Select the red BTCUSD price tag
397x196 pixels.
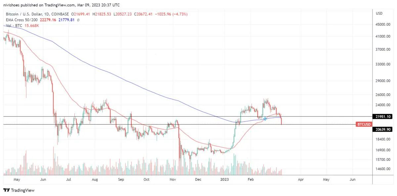pos(364,124)
